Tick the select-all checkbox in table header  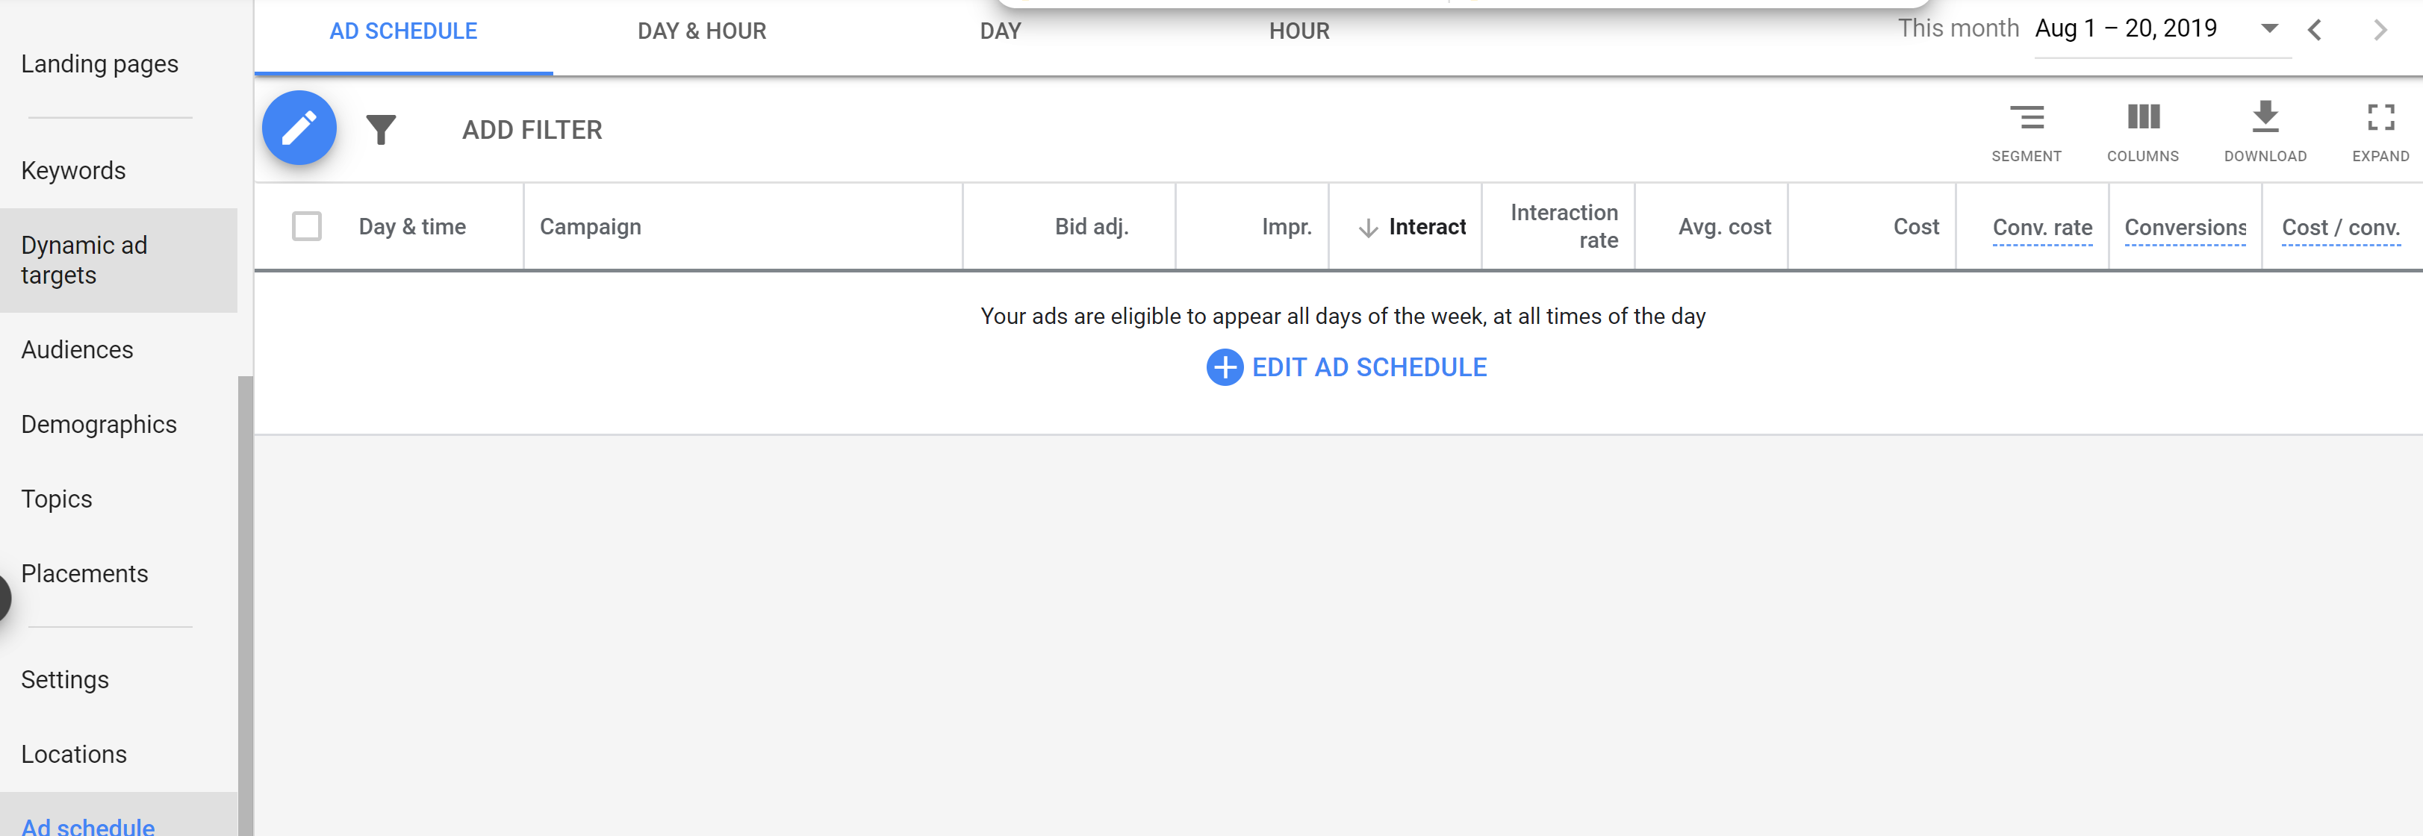(307, 227)
